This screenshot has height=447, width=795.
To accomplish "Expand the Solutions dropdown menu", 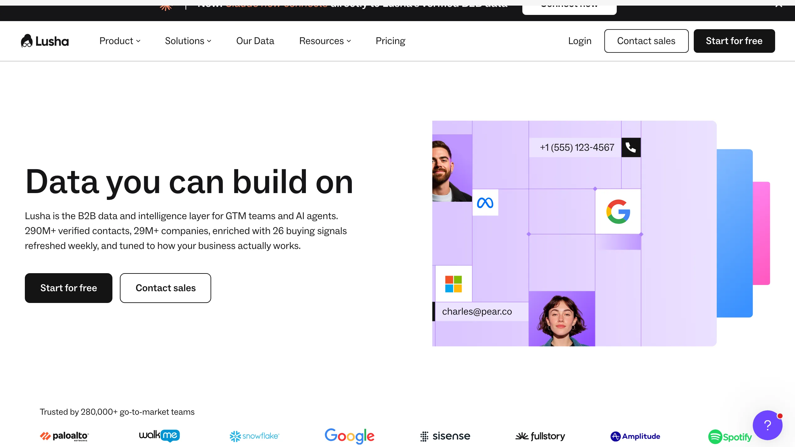I will pyautogui.click(x=188, y=41).
